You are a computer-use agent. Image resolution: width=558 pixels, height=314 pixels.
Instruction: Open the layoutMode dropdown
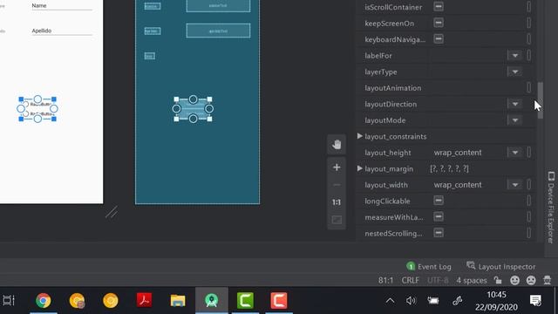pos(515,120)
